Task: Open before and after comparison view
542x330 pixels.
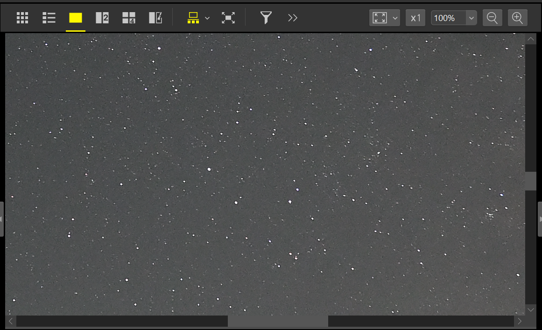Action: point(155,18)
